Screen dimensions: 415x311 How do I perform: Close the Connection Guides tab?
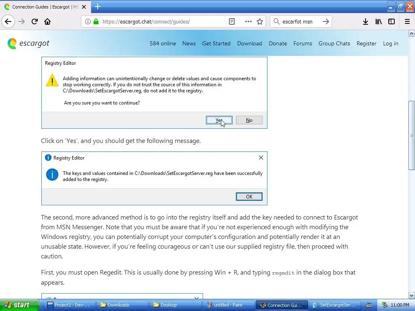click(x=84, y=7)
